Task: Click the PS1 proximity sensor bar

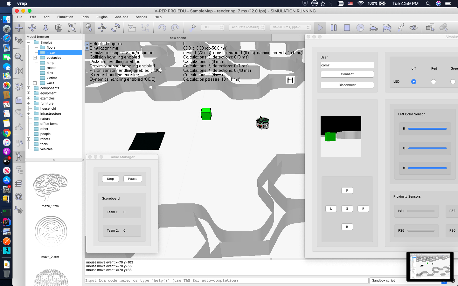Action: pyautogui.click(x=420, y=211)
